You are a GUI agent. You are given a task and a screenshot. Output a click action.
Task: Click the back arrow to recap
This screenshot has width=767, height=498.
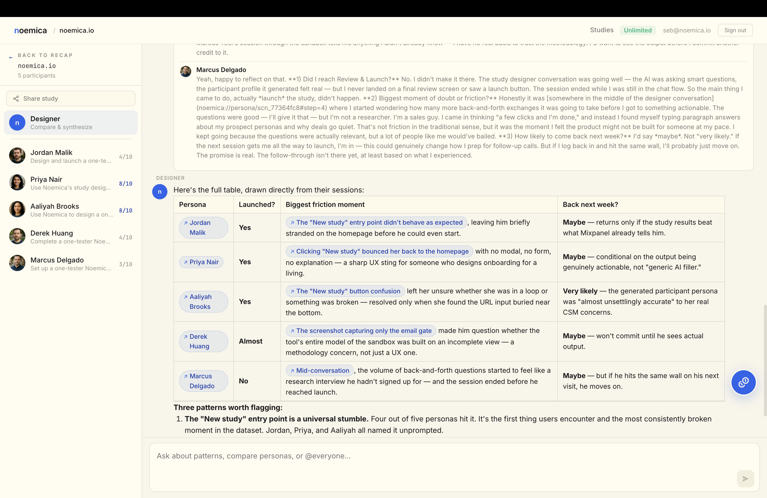click(11, 57)
